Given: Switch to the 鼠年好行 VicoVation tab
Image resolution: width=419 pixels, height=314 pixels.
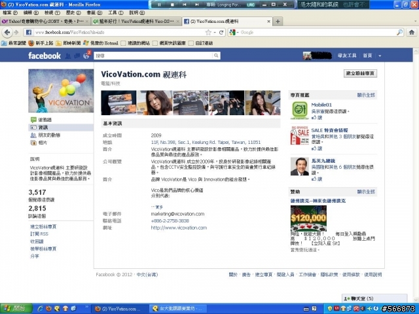Looking at the screenshot, I should tap(136, 22).
